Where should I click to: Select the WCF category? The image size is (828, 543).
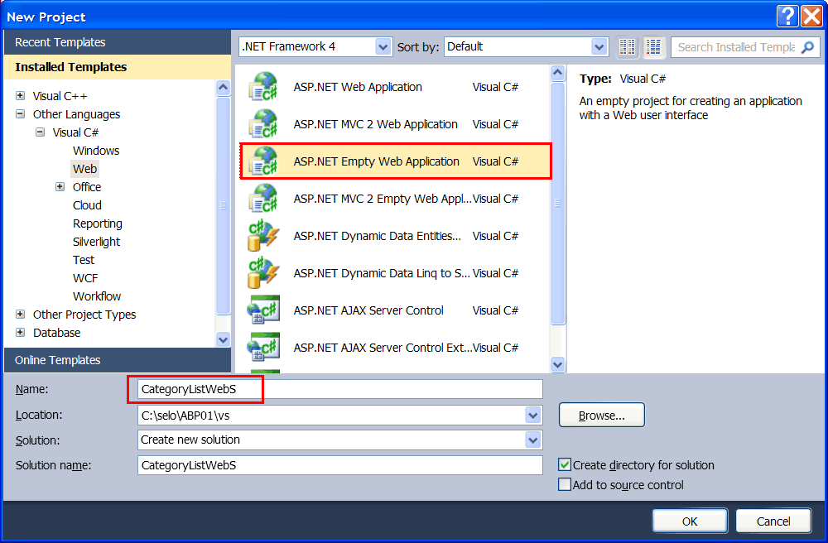(x=85, y=278)
